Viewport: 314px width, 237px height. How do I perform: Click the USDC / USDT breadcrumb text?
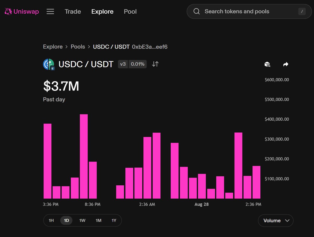pyautogui.click(x=111, y=47)
